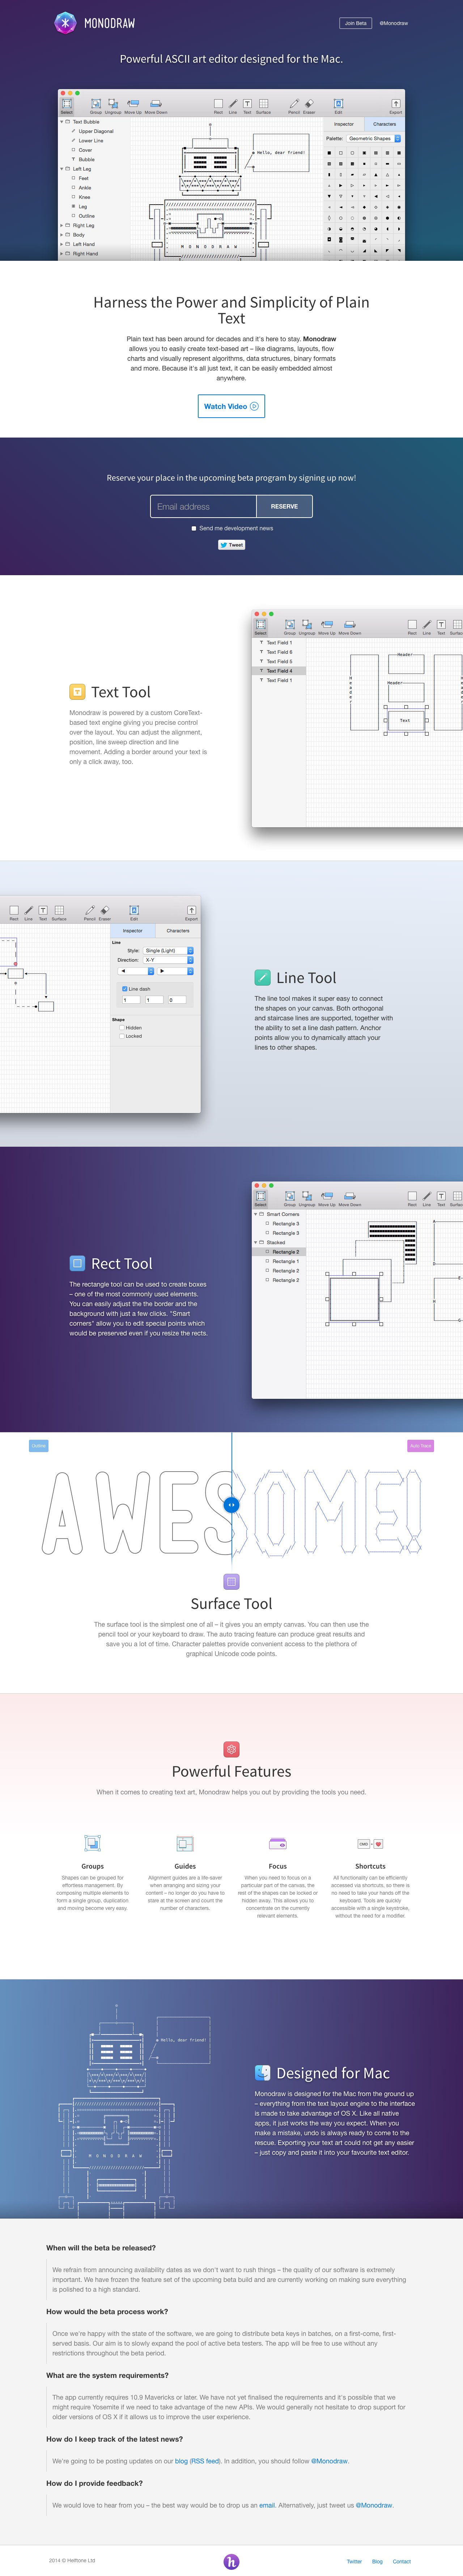Expand the Left Hand group in the hero screenshot
Image resolution: width=463 pixels, height=2576 pixels.
click(62, 244)
